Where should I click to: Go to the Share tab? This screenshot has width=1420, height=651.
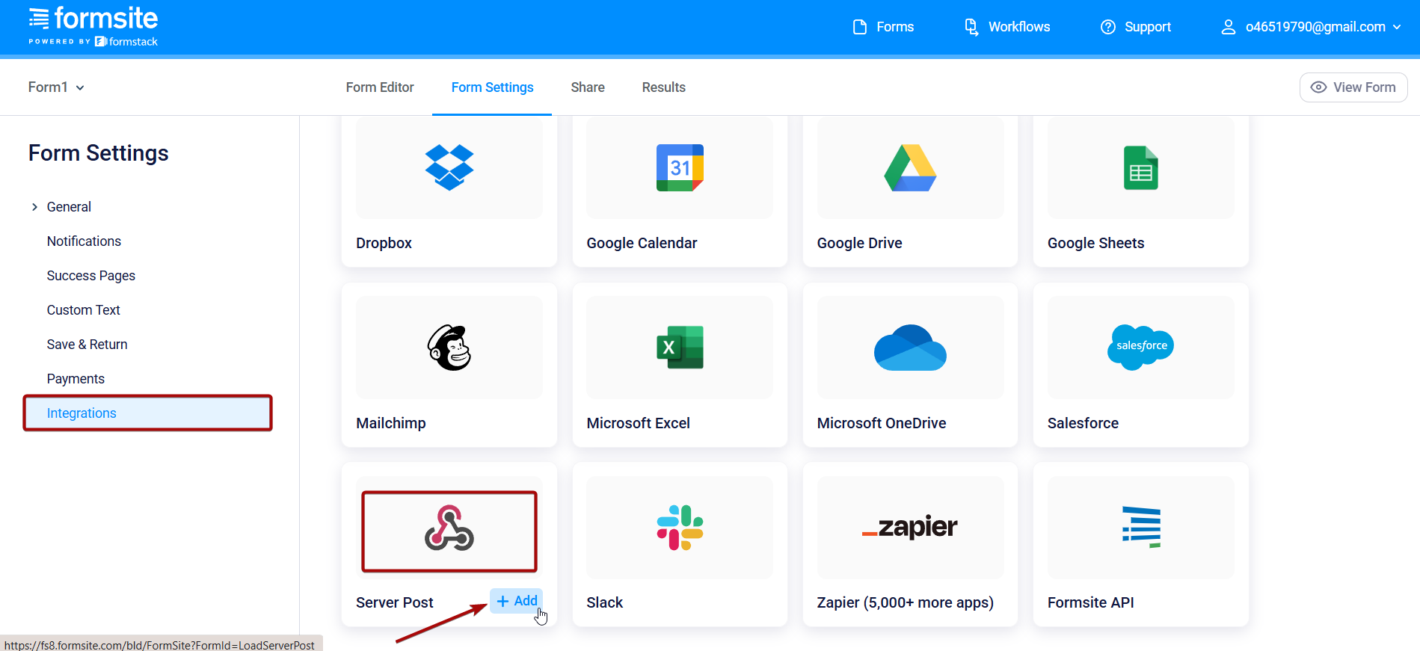tap(588, 87)
